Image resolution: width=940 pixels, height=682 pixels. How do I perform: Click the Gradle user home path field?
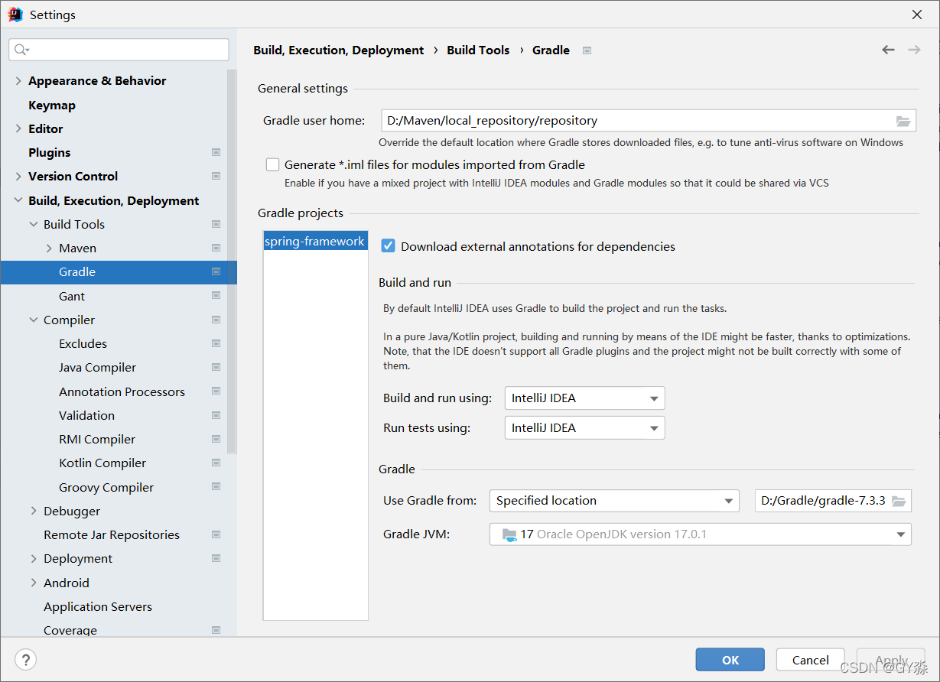point(649,121)
